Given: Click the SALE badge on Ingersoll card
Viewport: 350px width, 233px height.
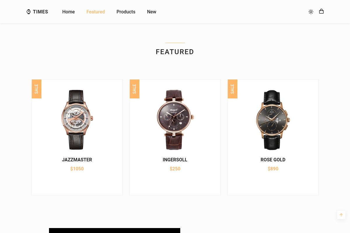Looking at the screenshot, I should point(134,89).
